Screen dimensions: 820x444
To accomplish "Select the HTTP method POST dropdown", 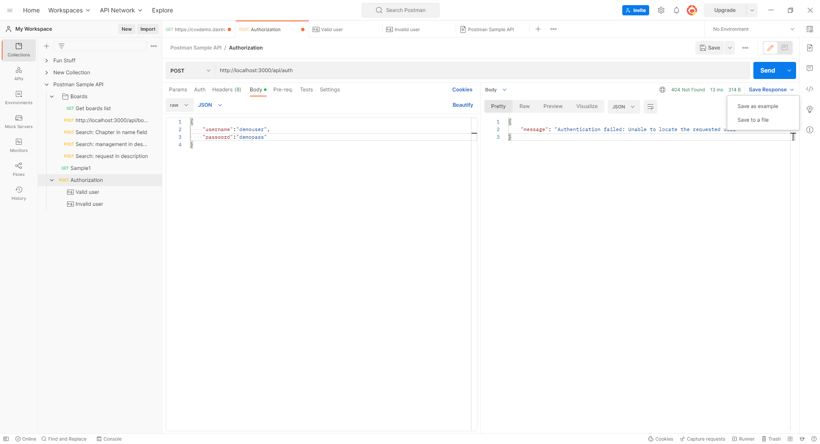I will (190, 70).
